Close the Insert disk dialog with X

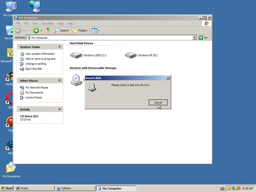coord(168,78)
